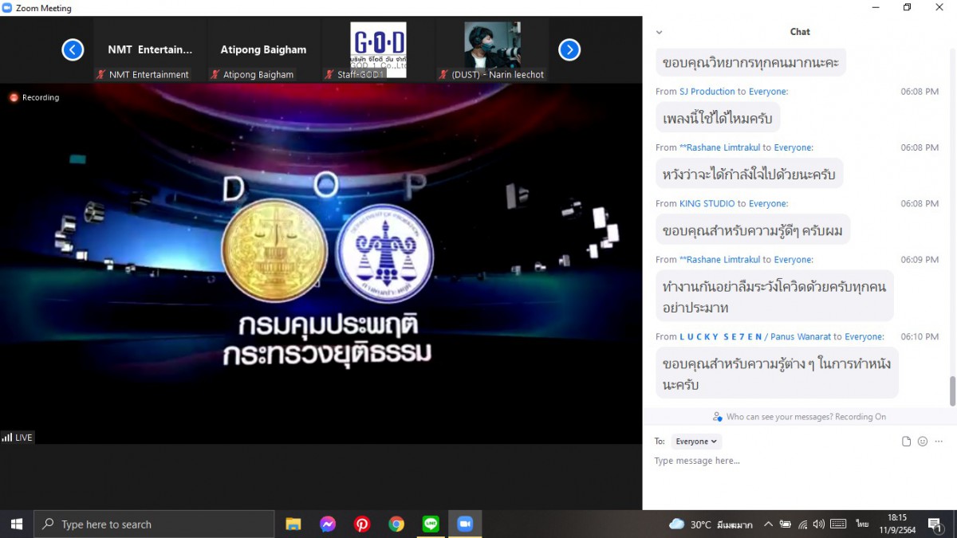Select Atipong Baigham participant tile
This screenshot has width=957, height=538.
(x=263, y=50)
